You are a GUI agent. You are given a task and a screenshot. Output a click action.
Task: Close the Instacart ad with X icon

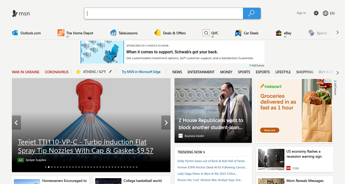click(330, 81)
